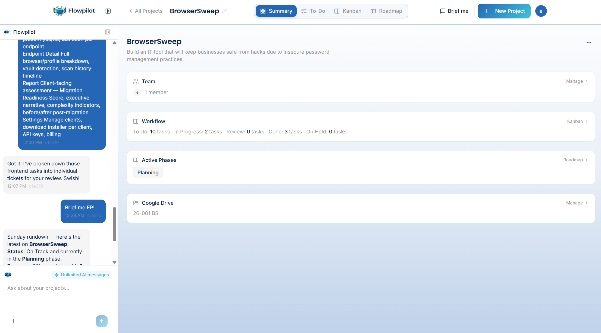This screenshot has height=333, width=601.
Task: Open user avatar menu 'e'
Action: point(541,11)
